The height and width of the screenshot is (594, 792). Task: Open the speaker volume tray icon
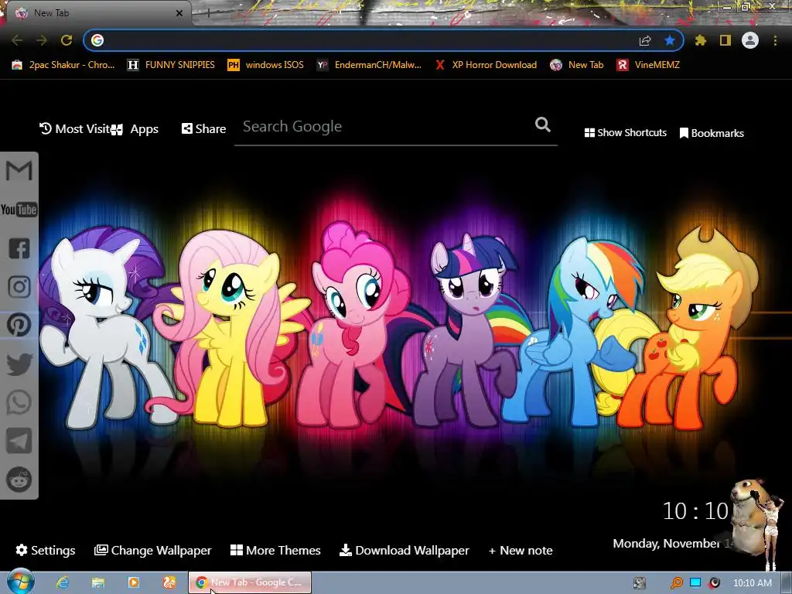click(714, 582)
